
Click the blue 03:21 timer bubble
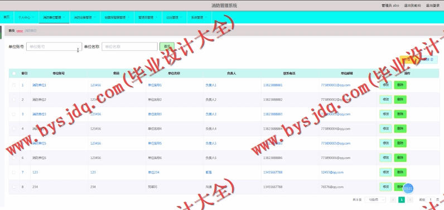click(x=408, y=188)
